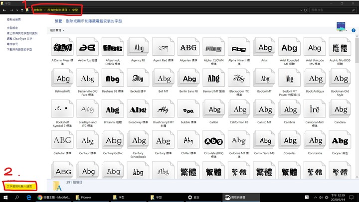Open the Bahnschrift font family
This screenshot has height=202, width=359.
tap(62, 78)
